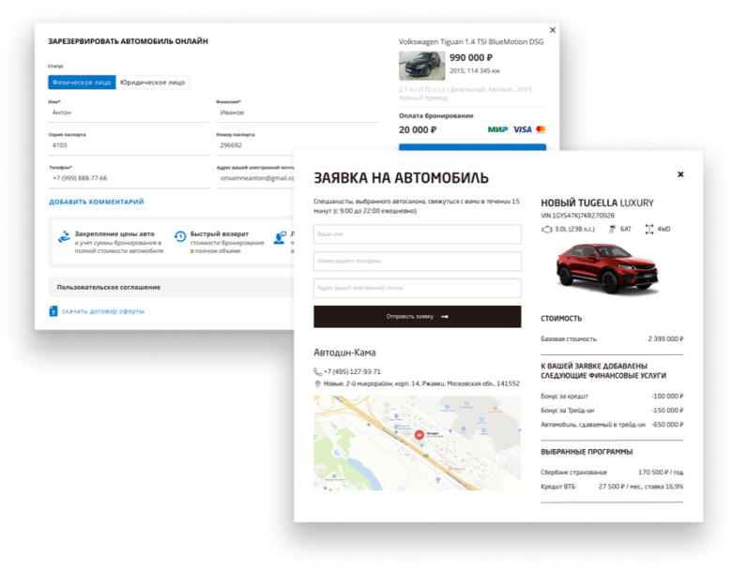
Task: Close the Заявка на автомобиль dialog
Action: point(680,174)
